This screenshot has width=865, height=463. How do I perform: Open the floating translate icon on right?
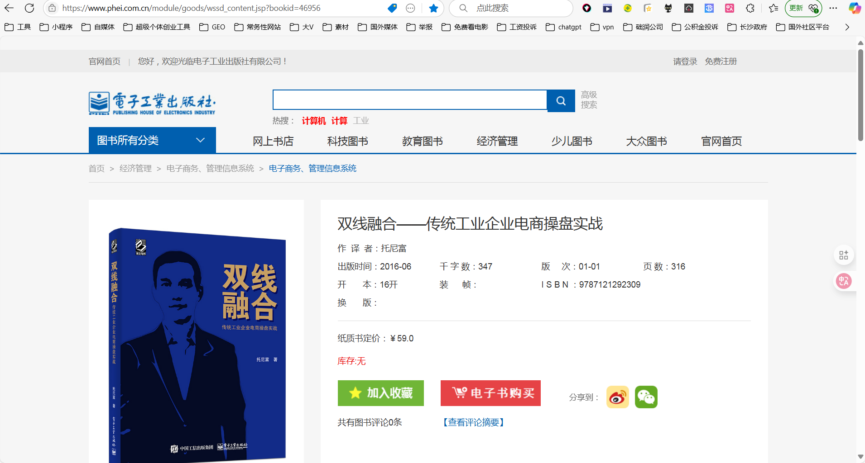(x=843, y=281)
